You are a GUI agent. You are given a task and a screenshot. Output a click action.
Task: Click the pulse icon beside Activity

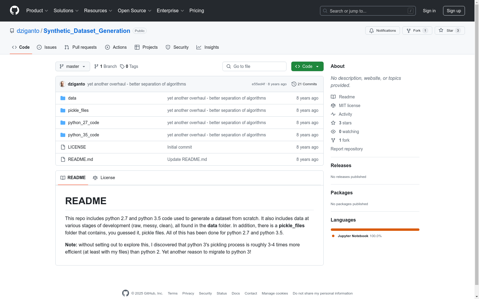(333, 114)
